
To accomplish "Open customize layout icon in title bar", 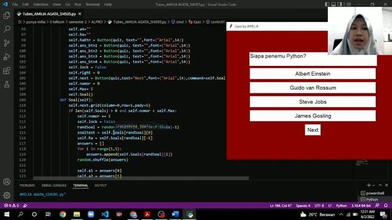I will click(349, 4).
